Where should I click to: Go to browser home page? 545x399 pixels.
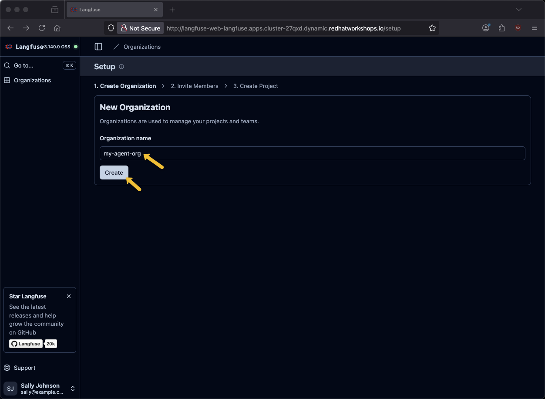57,28
